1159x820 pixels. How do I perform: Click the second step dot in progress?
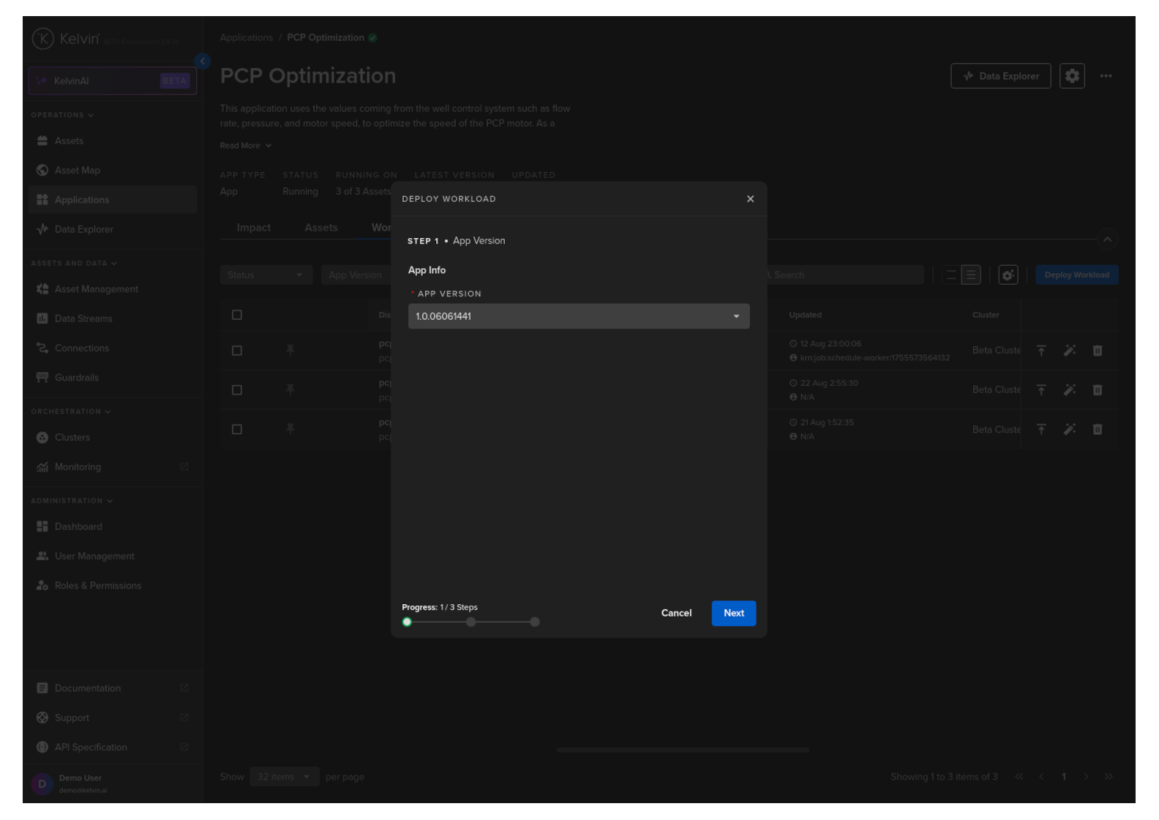(471, 622)
